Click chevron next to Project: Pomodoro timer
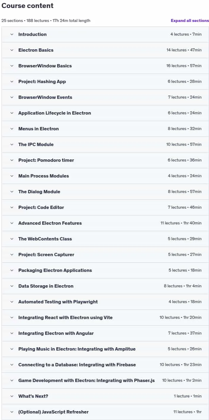This screenshot has width=209, height=420. [x=12, y=160]
